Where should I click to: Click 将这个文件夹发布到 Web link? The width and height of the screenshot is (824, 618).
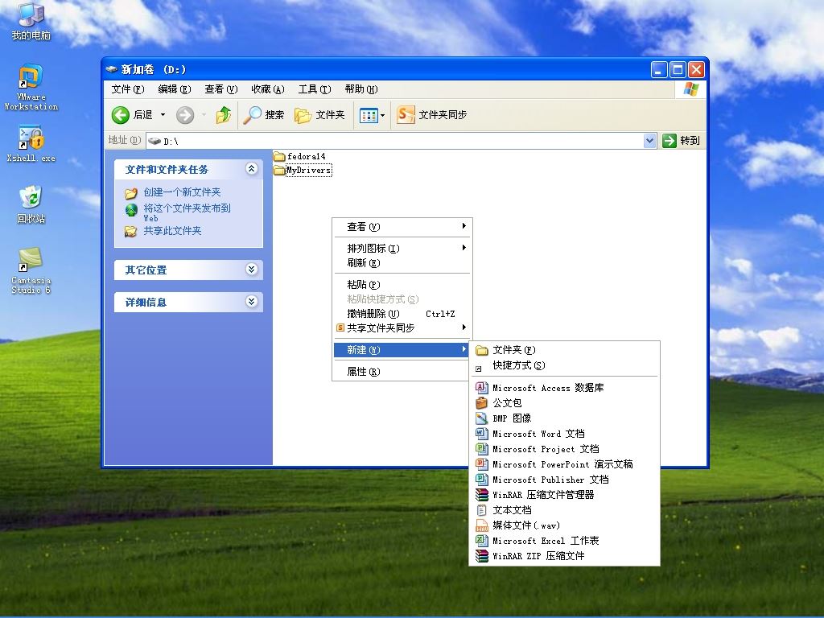(x=187, y=212)
